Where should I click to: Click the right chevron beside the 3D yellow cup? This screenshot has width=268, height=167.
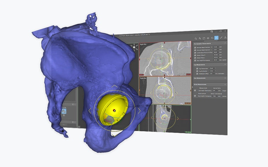pyautogui.click(x=139, y=111)
